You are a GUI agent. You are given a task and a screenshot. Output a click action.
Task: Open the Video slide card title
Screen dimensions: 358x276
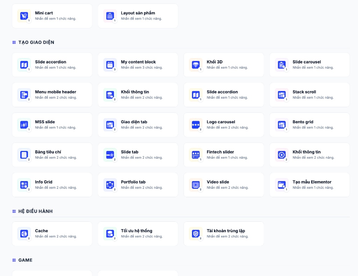pyautogui.click(x=218, y=182)
